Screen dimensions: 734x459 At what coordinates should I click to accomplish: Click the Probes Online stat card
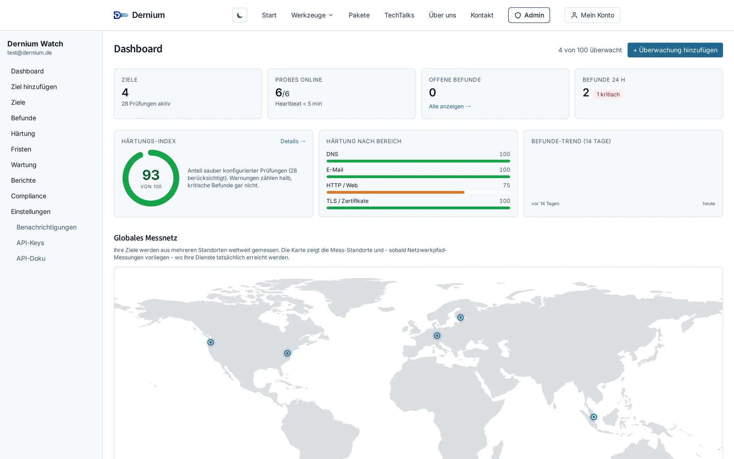341,94
